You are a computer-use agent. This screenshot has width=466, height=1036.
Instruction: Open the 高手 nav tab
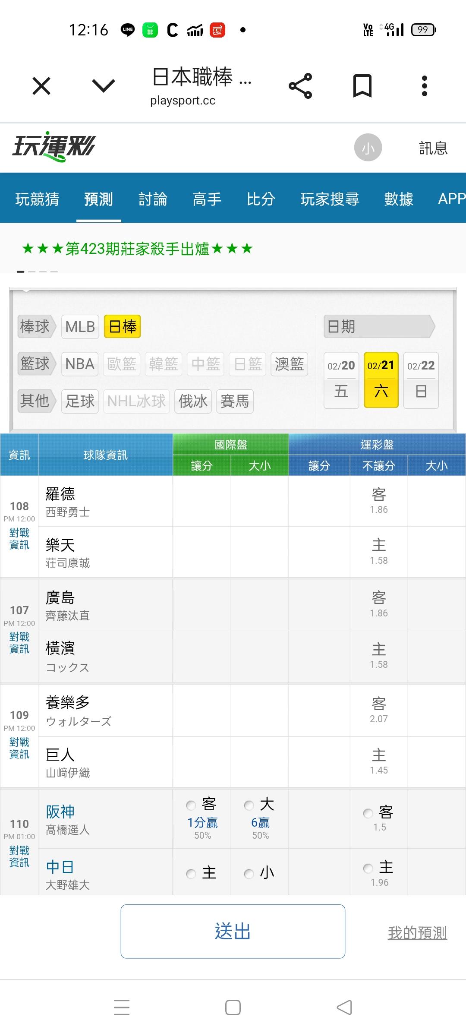(x=207, y=199)
